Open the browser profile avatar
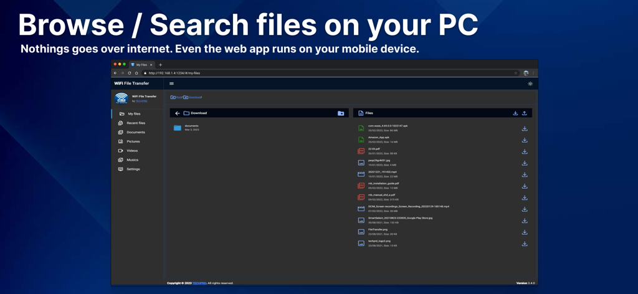Screen dimensions: 638x294 [x=526, y=73]
